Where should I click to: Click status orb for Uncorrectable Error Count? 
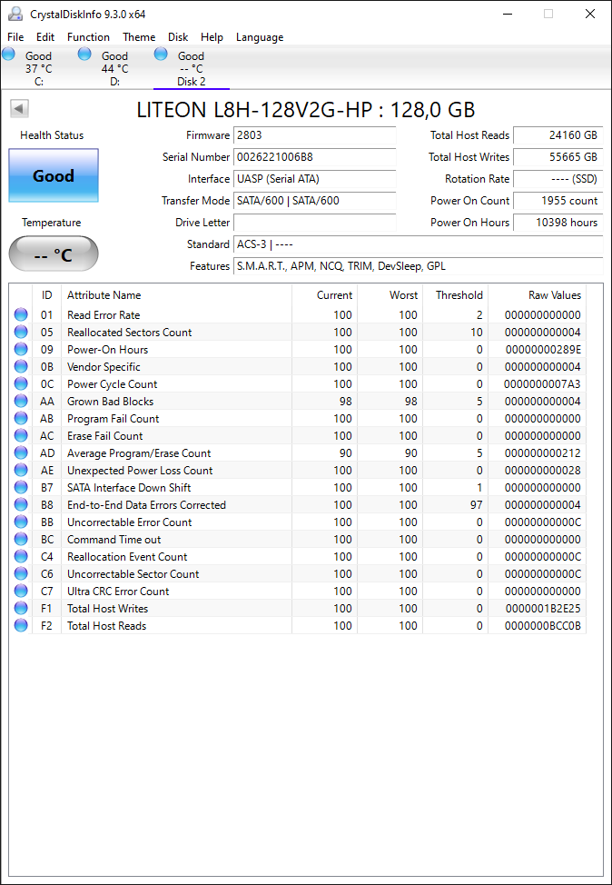point(21,522)
